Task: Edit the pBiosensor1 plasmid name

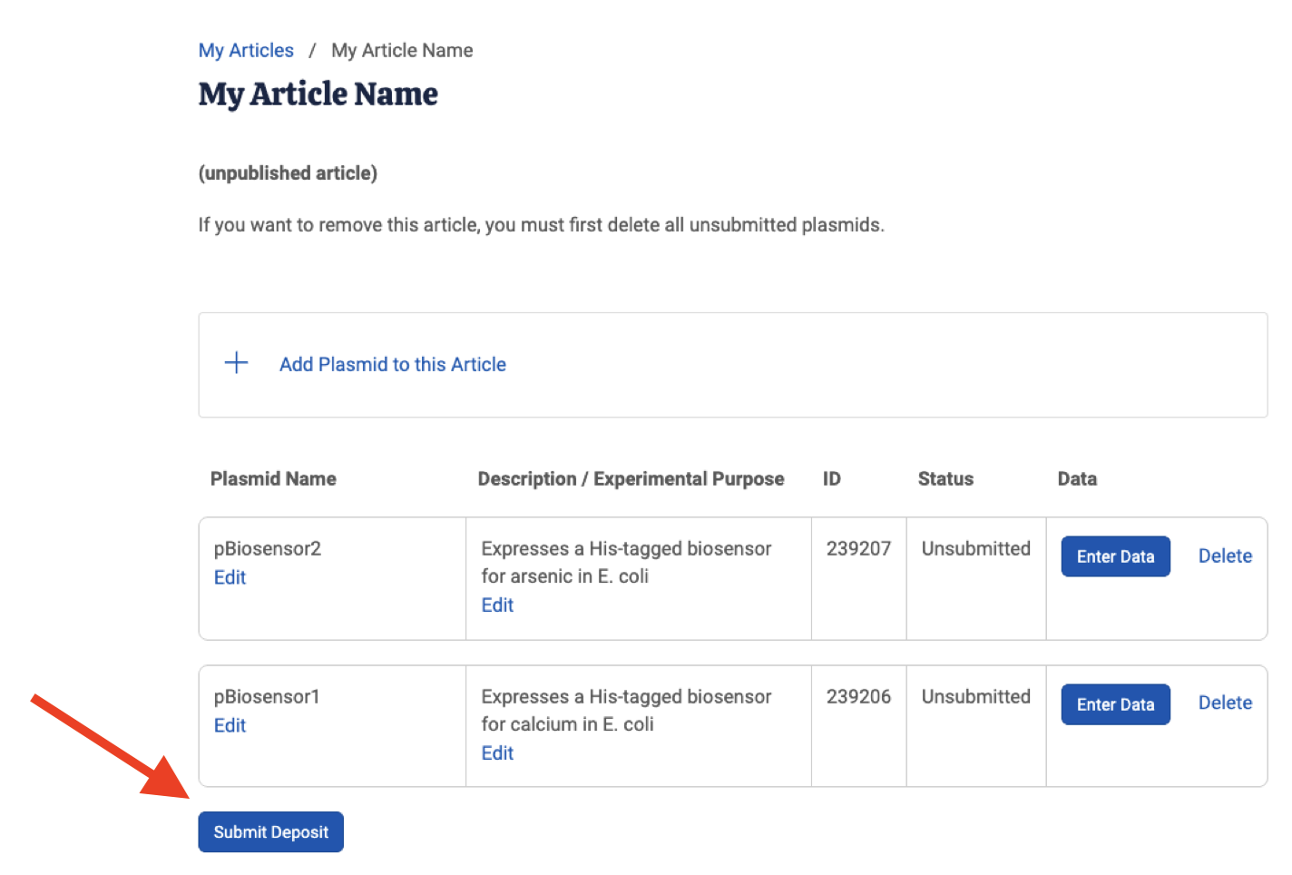Action: pyautogui.click(x=230, y=725)
